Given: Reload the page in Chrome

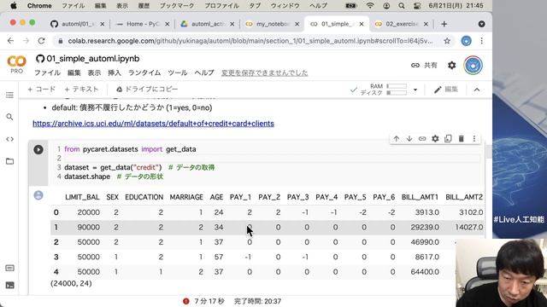Looking at the screenshot, I should coord(41,41).
